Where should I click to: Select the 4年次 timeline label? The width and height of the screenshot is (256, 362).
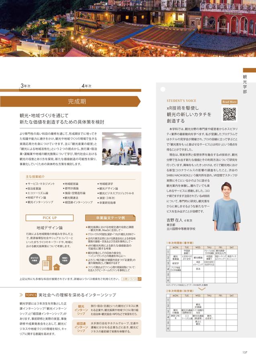[x=86, y=86]
